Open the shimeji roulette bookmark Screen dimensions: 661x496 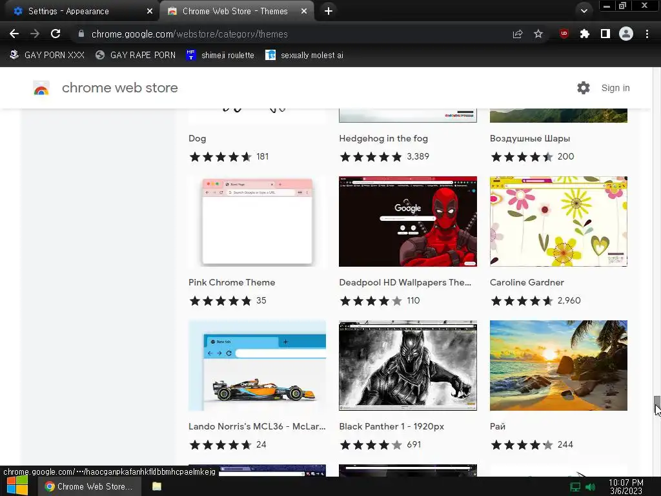(220, 56)
